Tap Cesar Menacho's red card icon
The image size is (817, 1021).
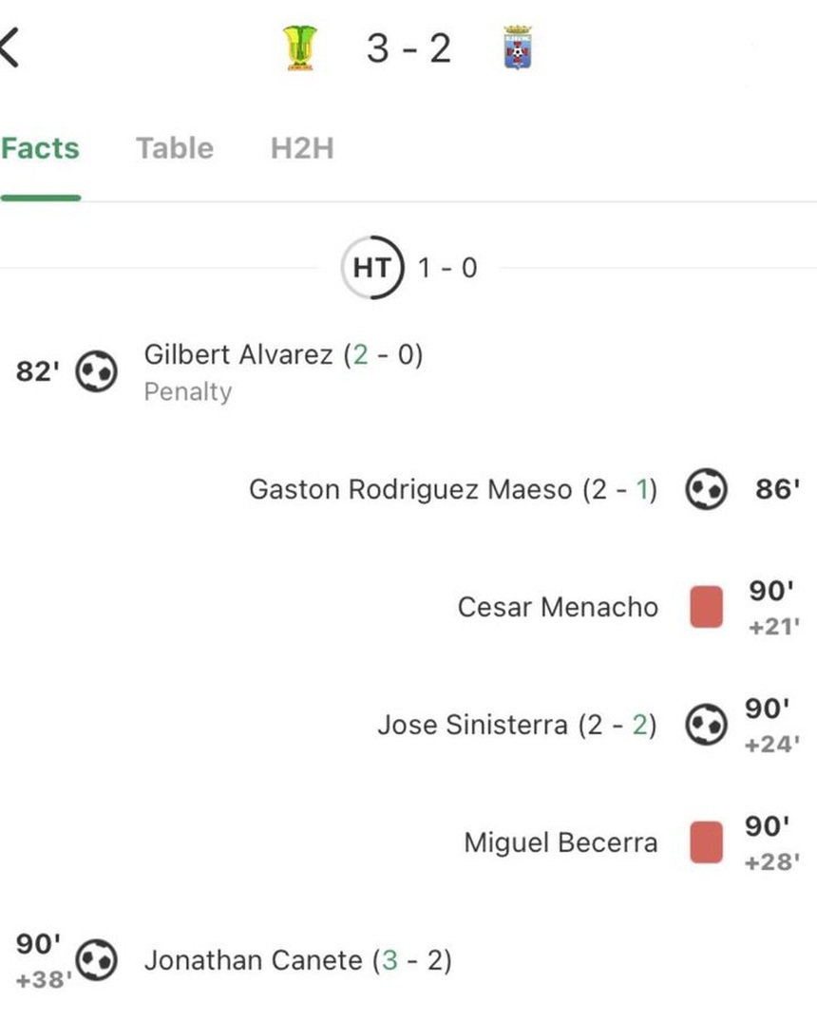click(x=706, y=607)
